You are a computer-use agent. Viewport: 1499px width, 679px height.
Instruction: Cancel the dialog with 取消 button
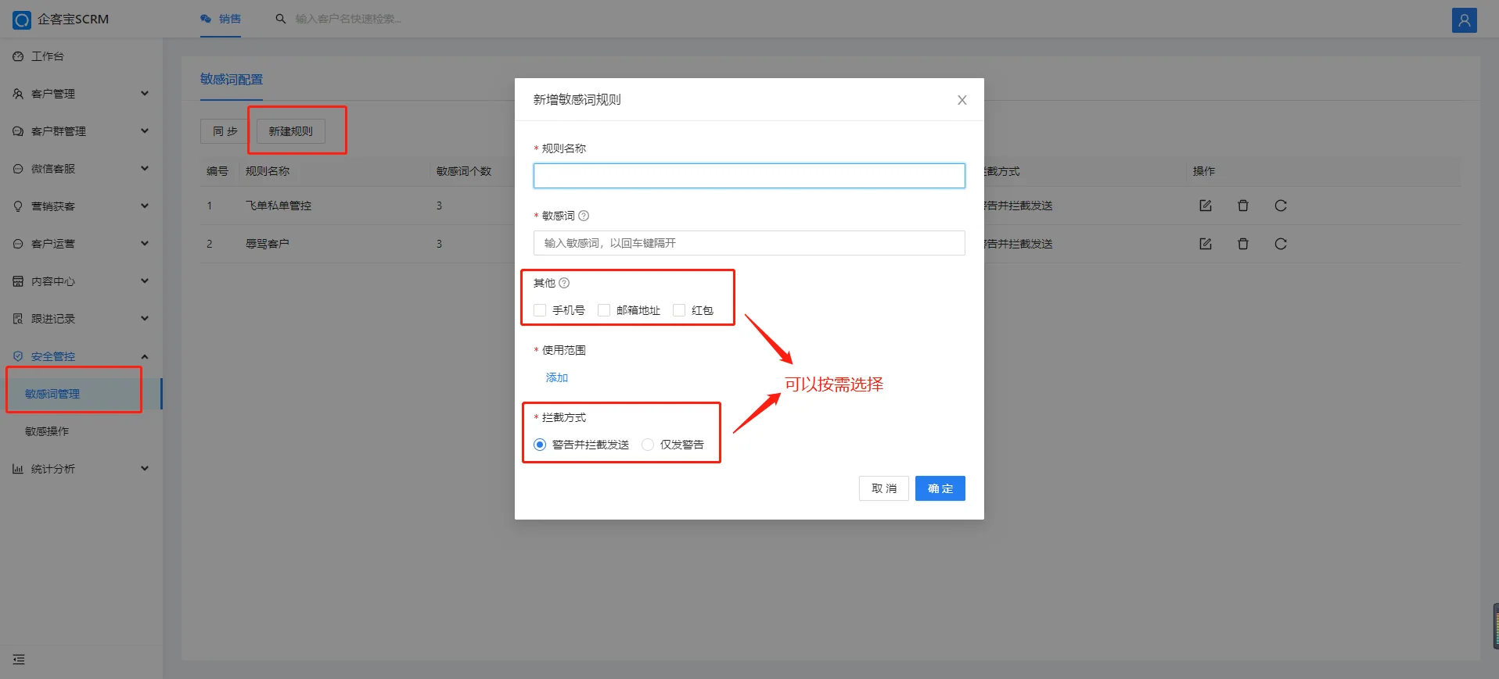tap(884, 488)
